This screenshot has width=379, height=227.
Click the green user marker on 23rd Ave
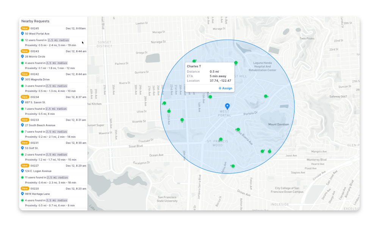coord(169,111)
